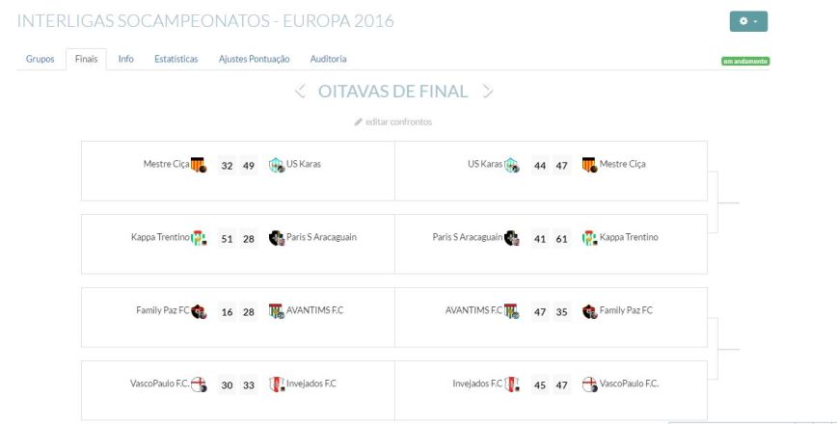Screen dimensions: 837x424
Task: Click Kappa Trentino score 61 in right bracket
Action: click(x=561, y=239)
